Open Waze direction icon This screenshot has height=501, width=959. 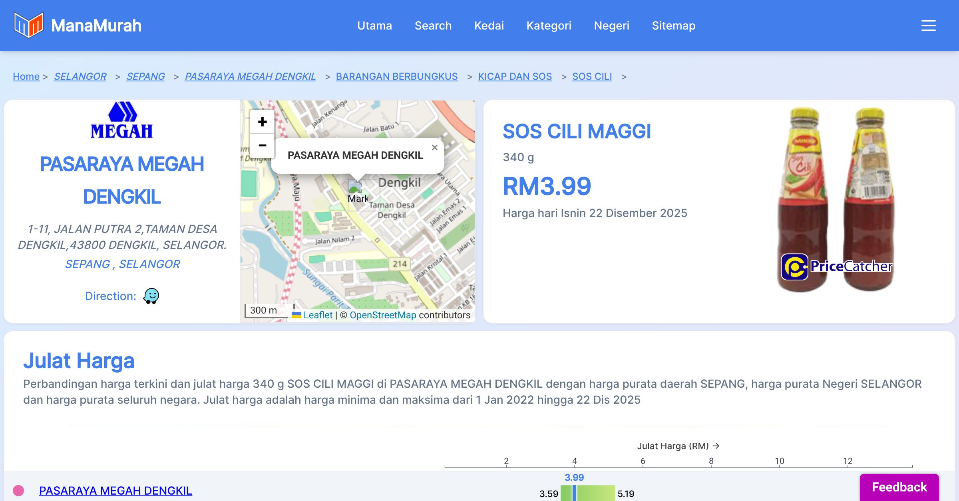pos(151,296)
